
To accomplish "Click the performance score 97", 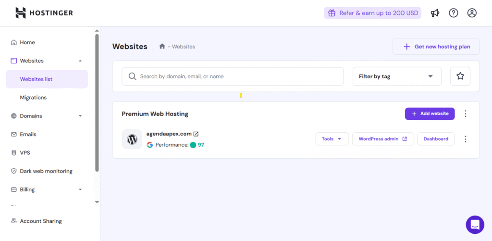I will pos(201,145).
